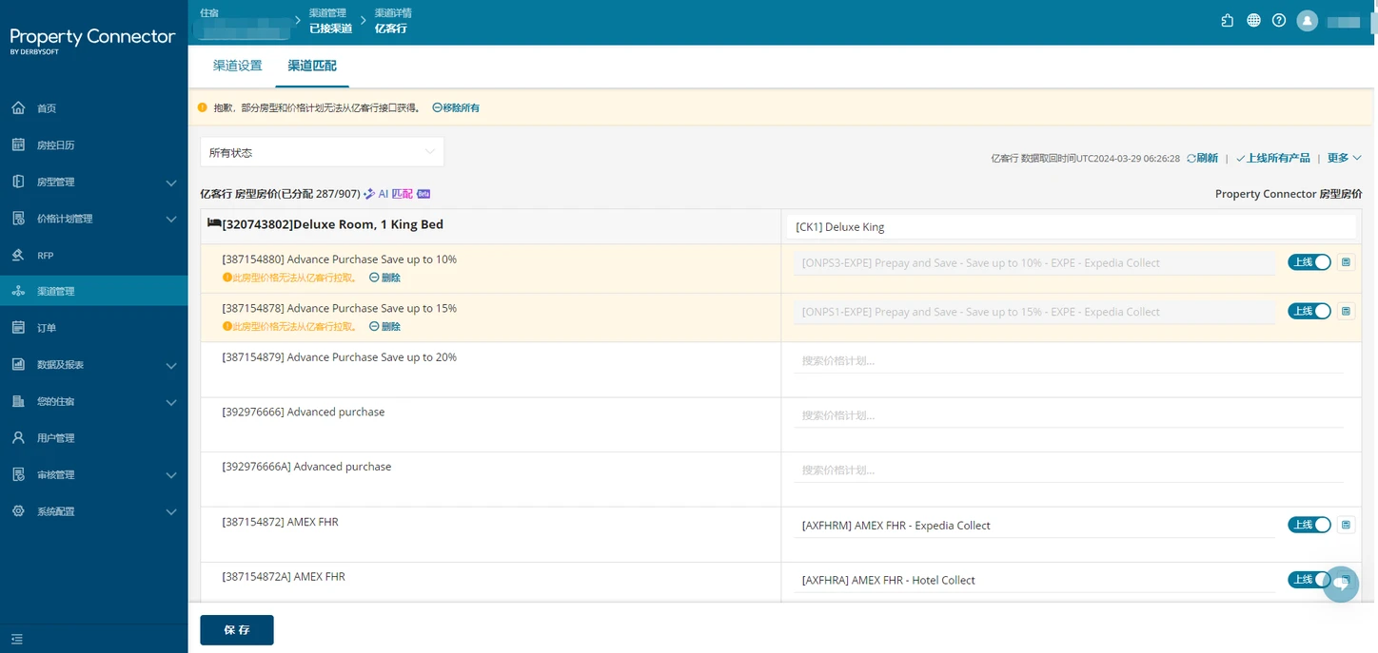Click 上线所有产品 link

point(1272,158)
